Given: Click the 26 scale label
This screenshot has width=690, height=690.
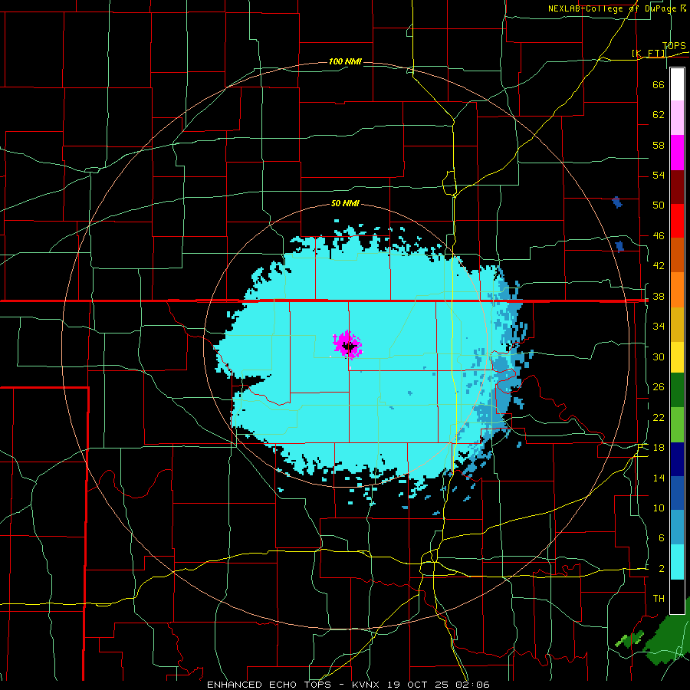Looking at the screenshot, I should pos(659,387).
